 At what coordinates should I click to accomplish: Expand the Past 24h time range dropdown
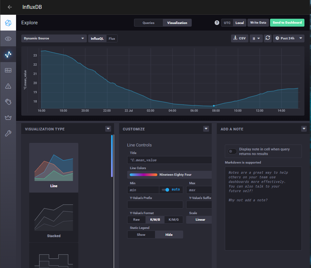click(x=288, y=38)
